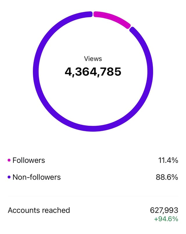The image size is (186, 234).
Task: Expand the Views breakdown by clicking 4,364,785
Action: (94, 71)
